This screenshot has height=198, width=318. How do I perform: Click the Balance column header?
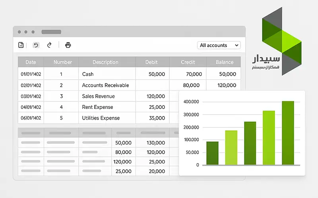click(x=224, y=62)
